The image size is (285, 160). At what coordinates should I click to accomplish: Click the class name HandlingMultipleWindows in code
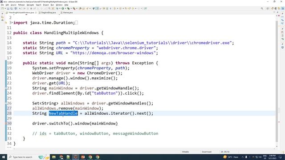point(71,32)
